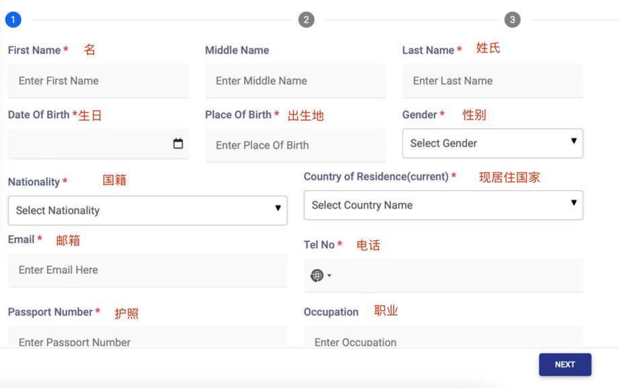Expand the Select Nationality dropdown
The height and width of the screenshot is (388, 625).
pos(147,211)
